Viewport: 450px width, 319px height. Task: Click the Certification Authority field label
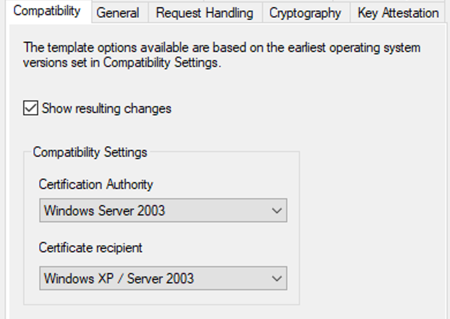96,185
